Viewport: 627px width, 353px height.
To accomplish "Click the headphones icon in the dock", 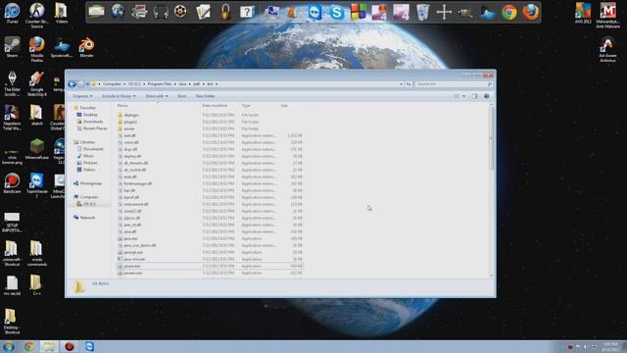I will tap(161, 12).
